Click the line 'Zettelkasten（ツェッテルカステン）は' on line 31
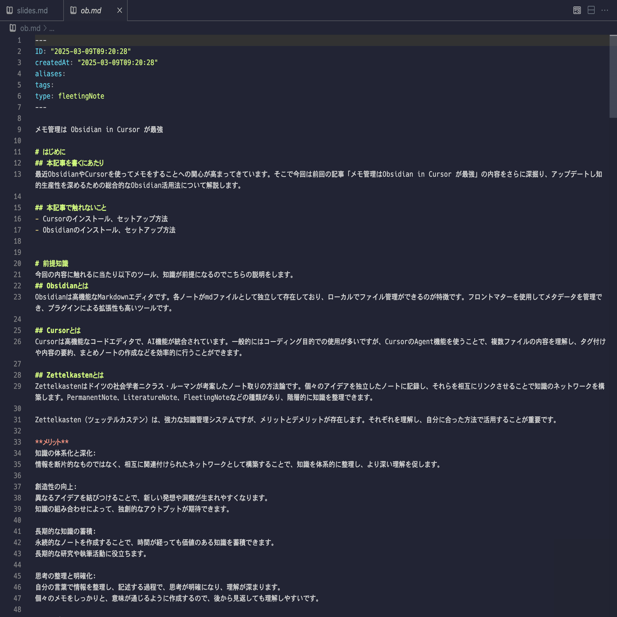The width and height of the screenshot is (617, 617). click(296, 420)
